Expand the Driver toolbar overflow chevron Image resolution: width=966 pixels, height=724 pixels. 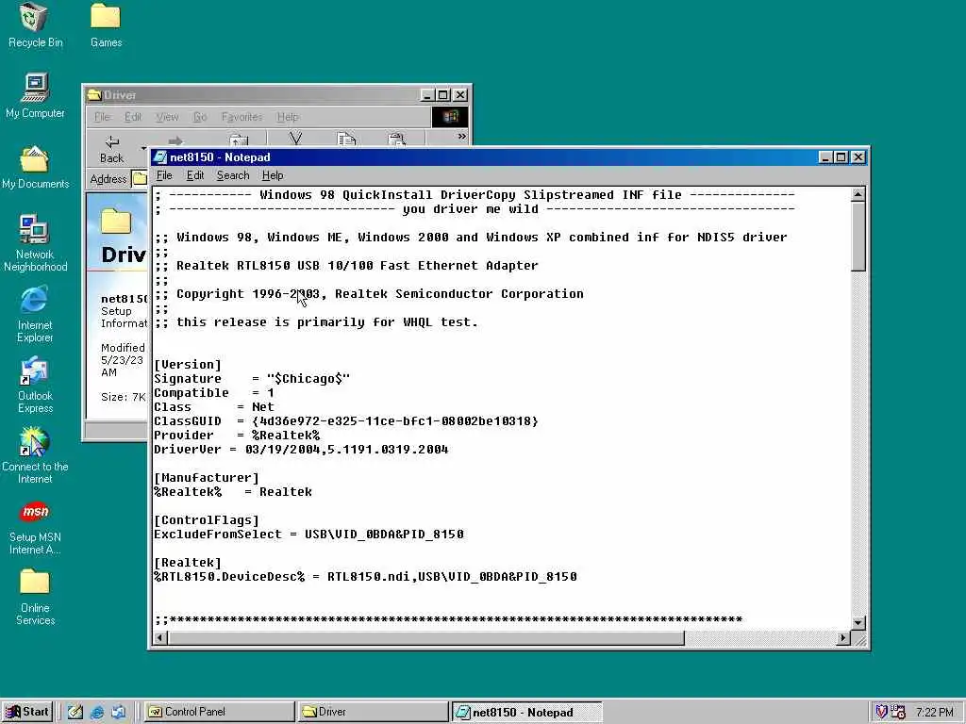click(x=461, y=137)
